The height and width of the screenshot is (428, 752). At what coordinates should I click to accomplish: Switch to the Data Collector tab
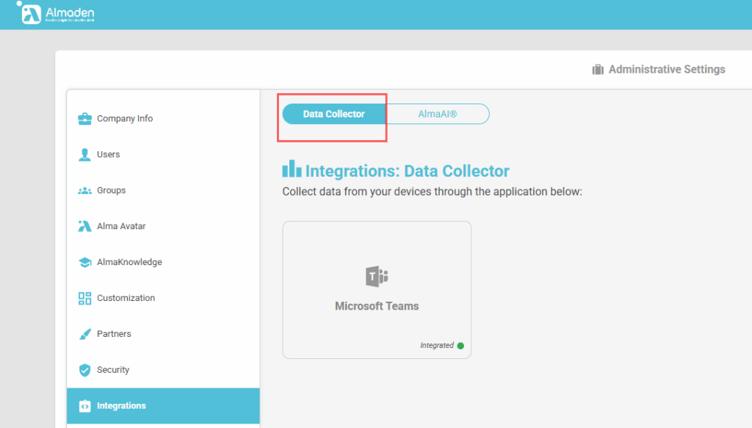pos(334,114)
